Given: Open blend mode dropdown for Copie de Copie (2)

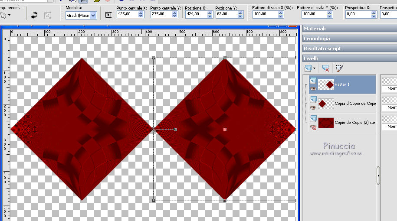Looking at the screenshot, I should [389, 127].
